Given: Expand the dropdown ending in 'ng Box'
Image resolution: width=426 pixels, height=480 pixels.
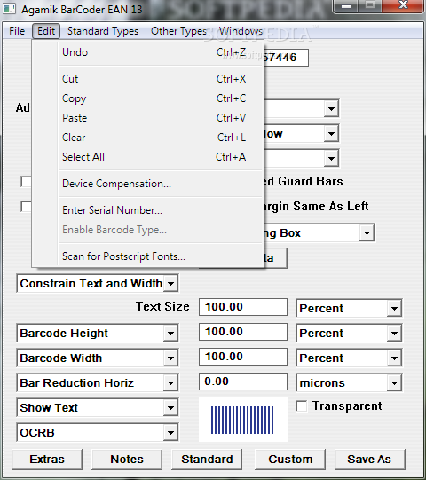Looking at the screenshot, I should [367, 233].
